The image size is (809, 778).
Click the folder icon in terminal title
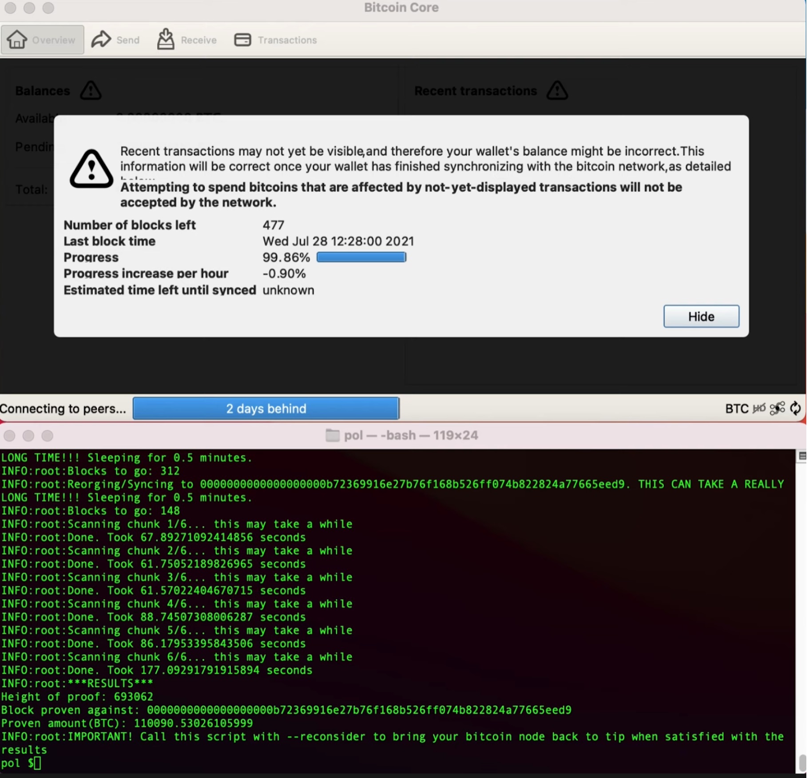(333, 435)
